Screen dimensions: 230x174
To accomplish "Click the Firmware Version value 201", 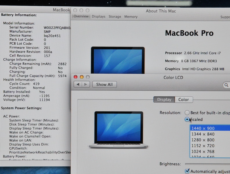I will point(47,48).
